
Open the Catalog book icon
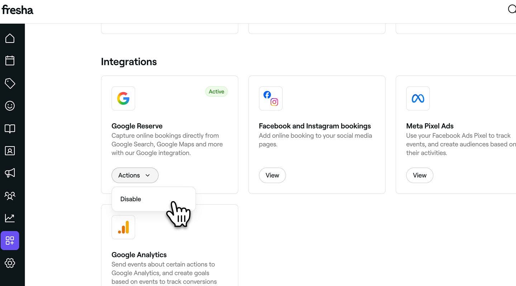coord(10,129)
